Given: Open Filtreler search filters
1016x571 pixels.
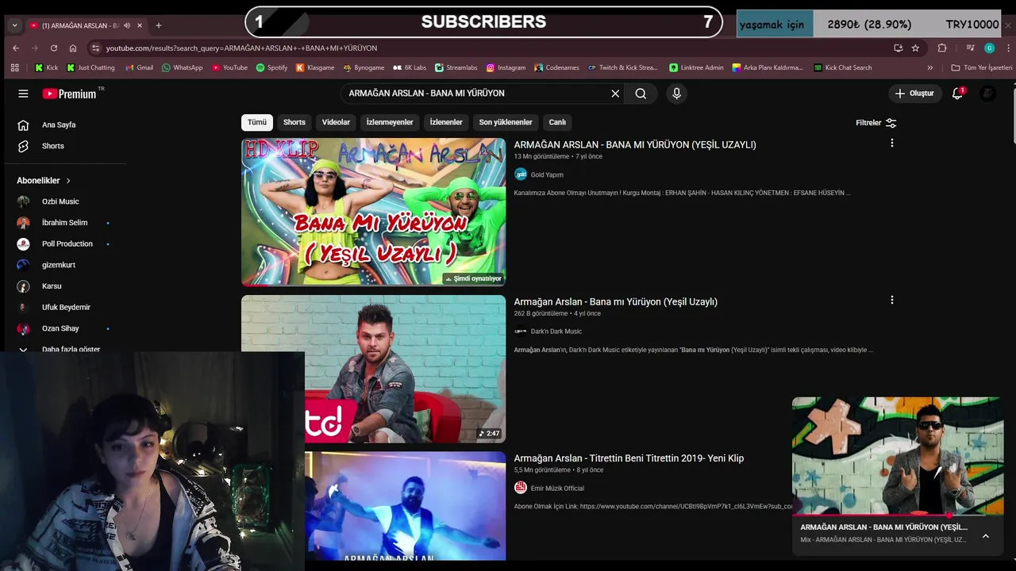Looking at the screenshot, I should tap(876, 123).
